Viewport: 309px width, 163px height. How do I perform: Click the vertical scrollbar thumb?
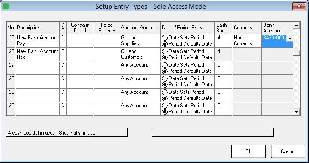pos(296,53)
